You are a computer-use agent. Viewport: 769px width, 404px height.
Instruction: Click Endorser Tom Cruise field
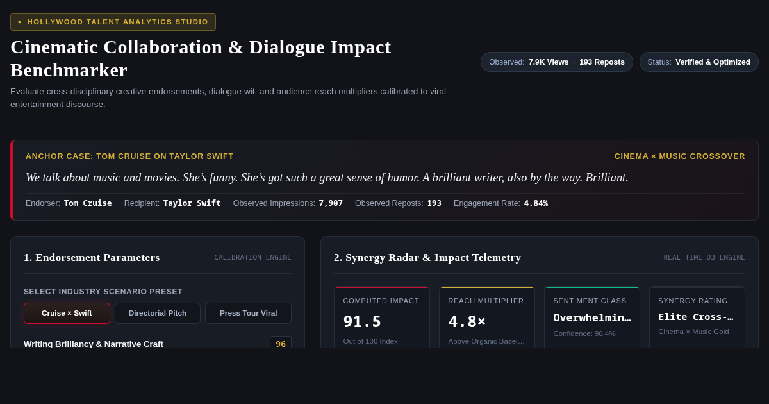tap(69, 203)
